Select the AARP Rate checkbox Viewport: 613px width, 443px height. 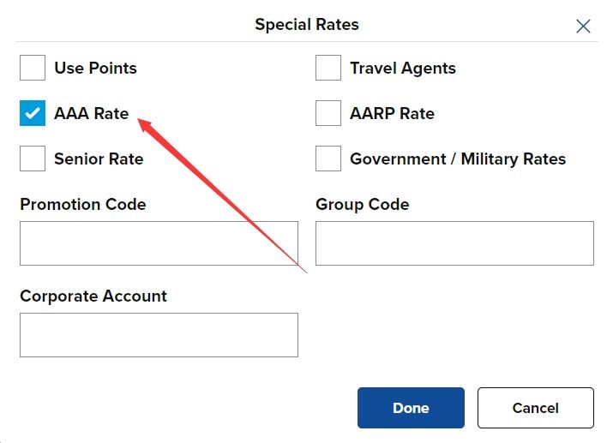(328, 113)
